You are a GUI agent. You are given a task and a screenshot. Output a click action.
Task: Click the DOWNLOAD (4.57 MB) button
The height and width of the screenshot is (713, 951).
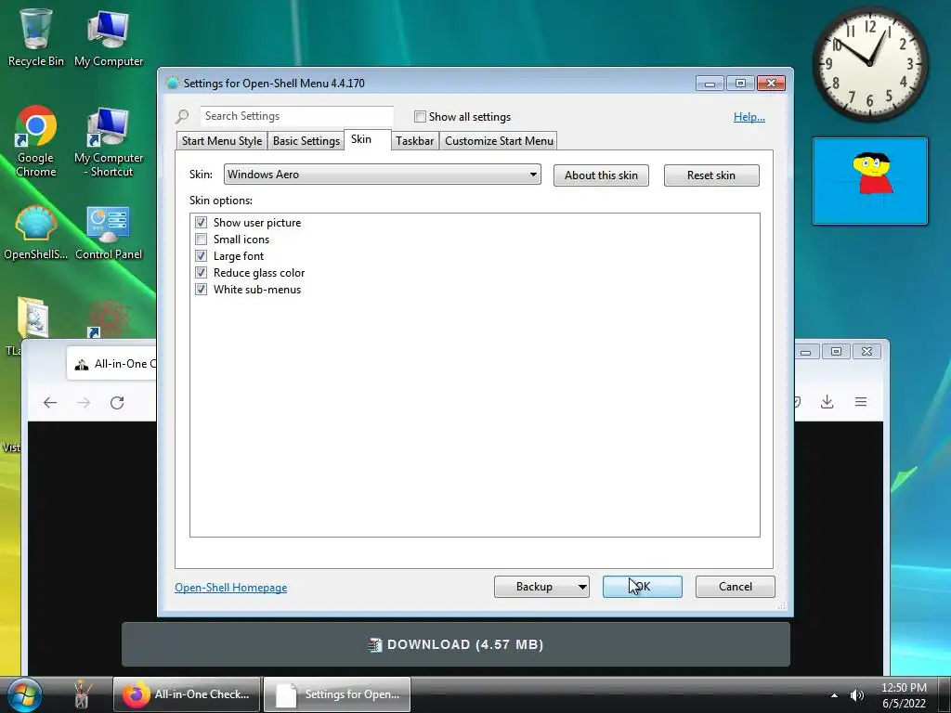tap(456, 644)
